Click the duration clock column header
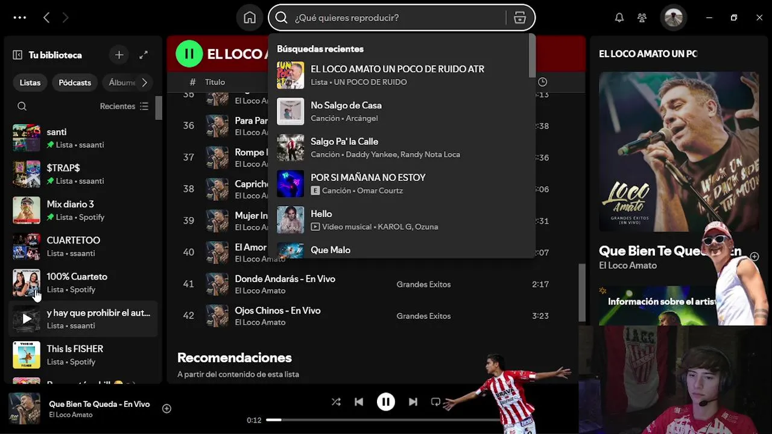772x434 pixels. click(x=542, y=82)
